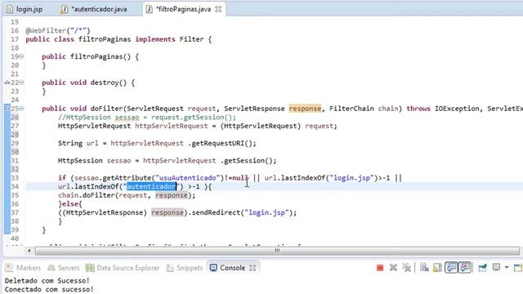Select the filtroPaginas.java editor tab
The image size is (523, 294).
tap(183, 9)
